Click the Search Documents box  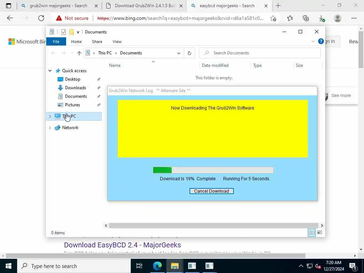[260, 53]
